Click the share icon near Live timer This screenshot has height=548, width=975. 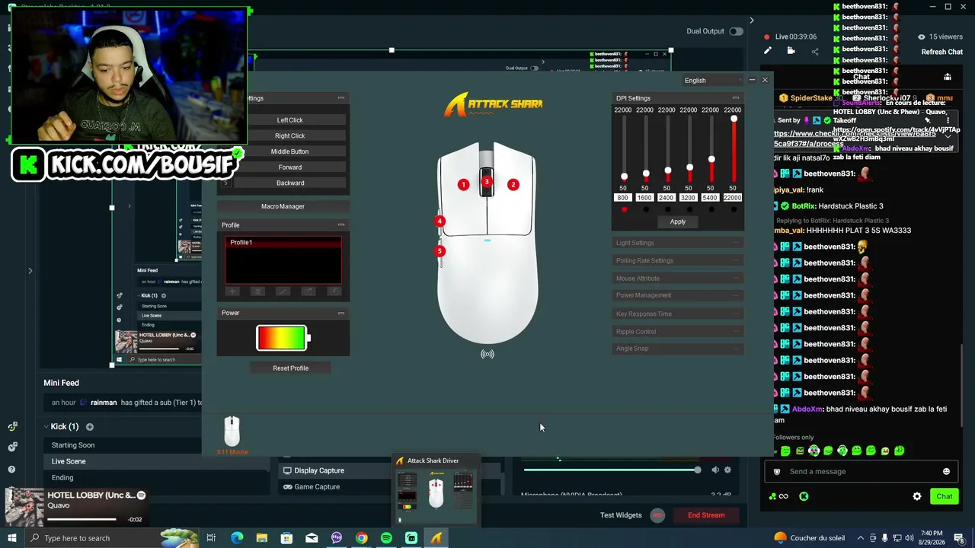click(815, 52)
